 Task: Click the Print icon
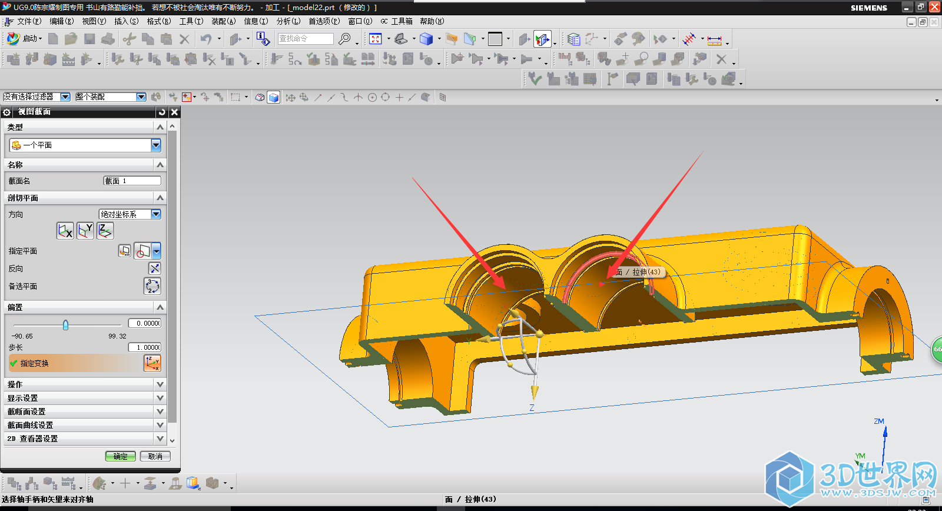pyautogui.click(x=108, y=39)
